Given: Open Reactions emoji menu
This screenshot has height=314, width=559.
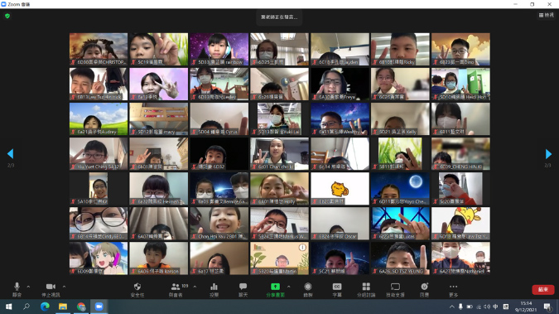Looking at the screenshot, I should pos(424,289).
